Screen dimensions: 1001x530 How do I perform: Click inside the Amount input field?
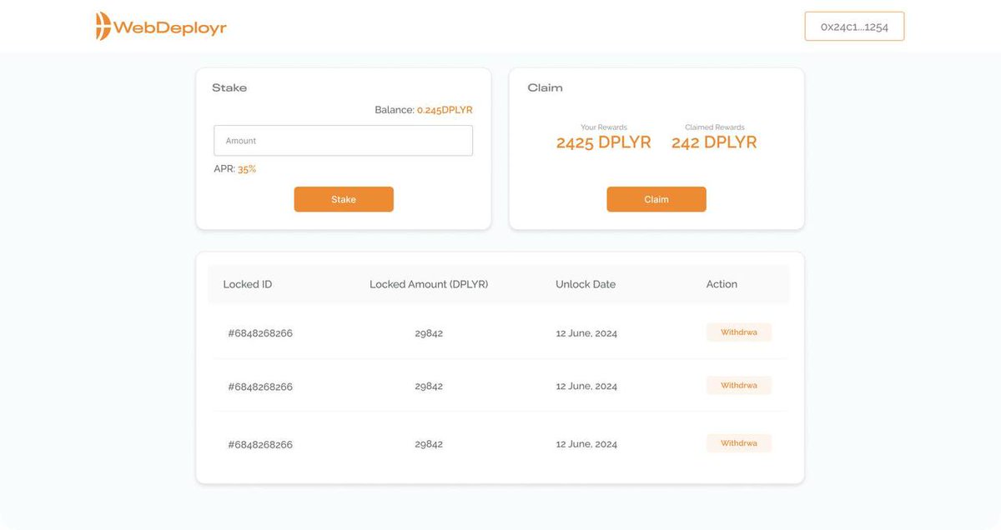click(x=343, y=139)
